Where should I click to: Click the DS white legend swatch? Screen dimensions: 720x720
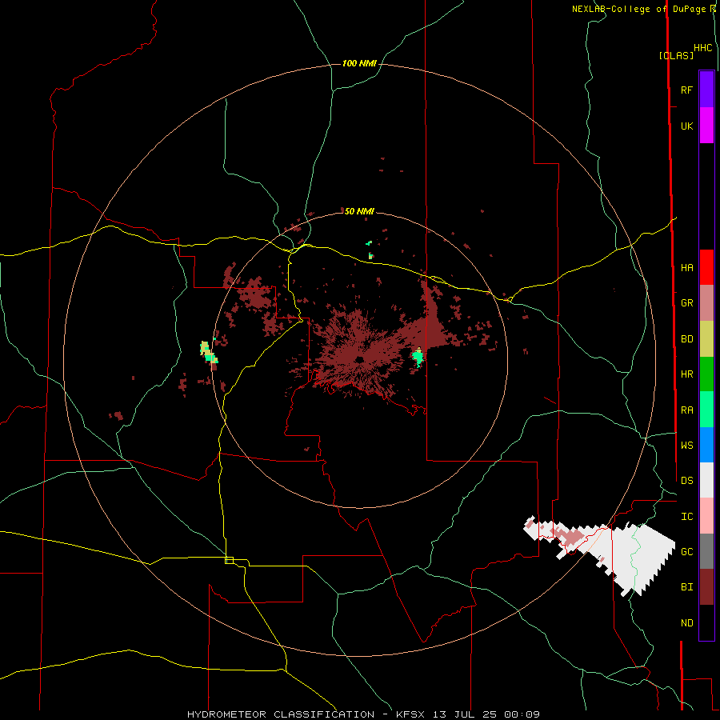click(706, 480)
